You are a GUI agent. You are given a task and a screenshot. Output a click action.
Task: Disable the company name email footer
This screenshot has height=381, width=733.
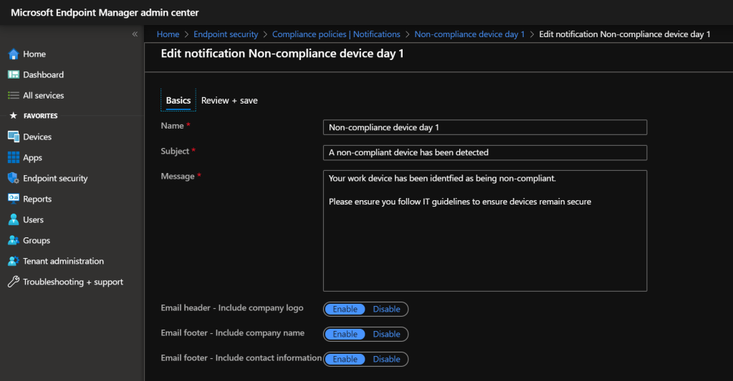coord(386,335)
